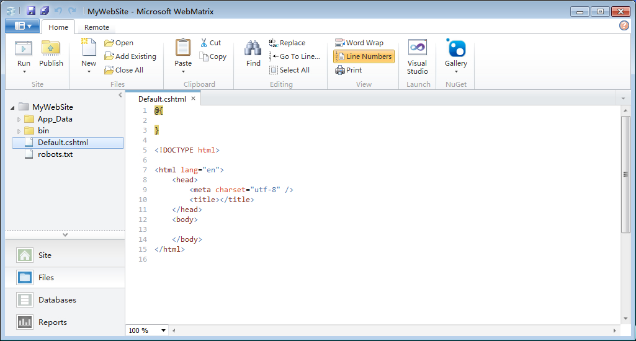Click the DOCTYPE html line in editor
The height and width of the screenshot is (341, 636).
point(187,150)
